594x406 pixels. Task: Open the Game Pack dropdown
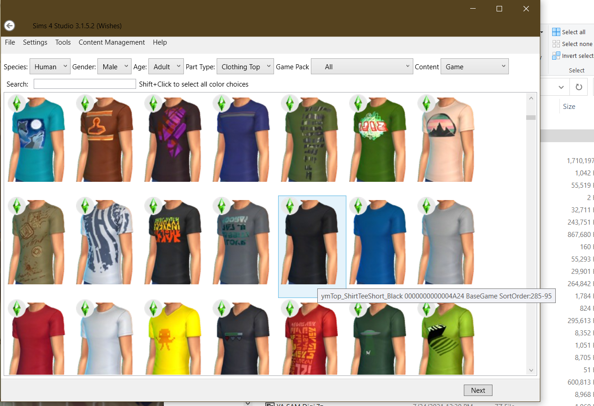(362, 67)
